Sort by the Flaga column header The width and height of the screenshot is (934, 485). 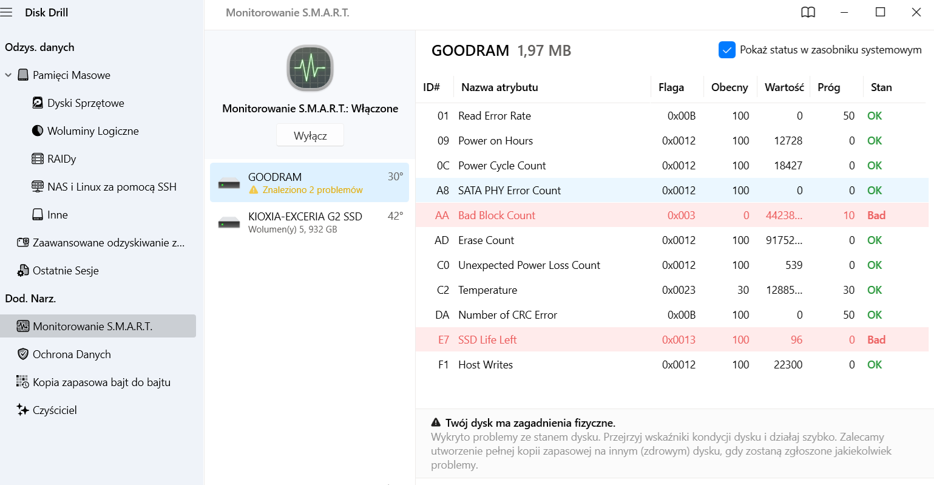pos(671,87)
